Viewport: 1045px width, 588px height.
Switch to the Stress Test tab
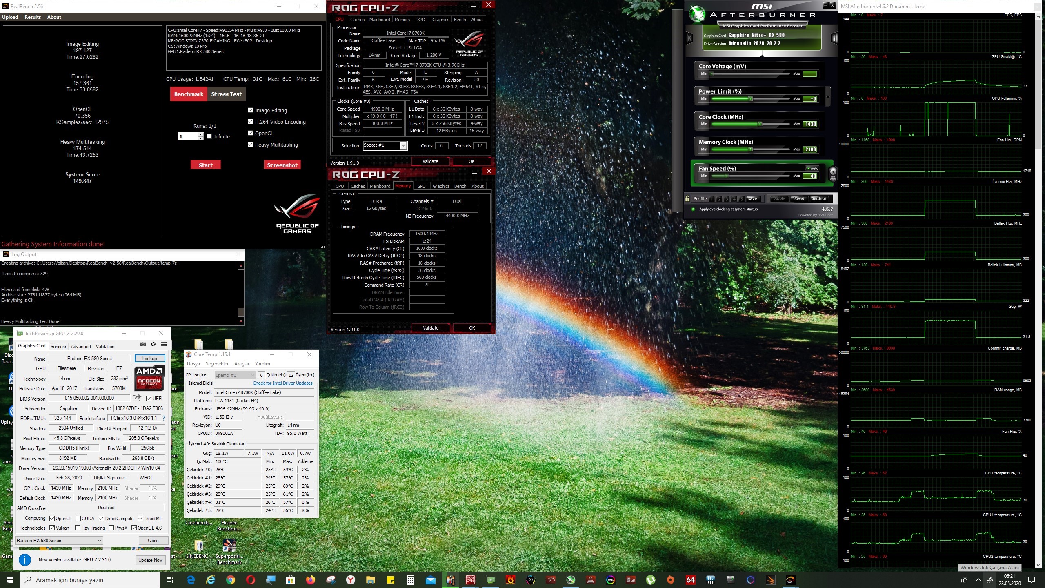pos(226,94)
